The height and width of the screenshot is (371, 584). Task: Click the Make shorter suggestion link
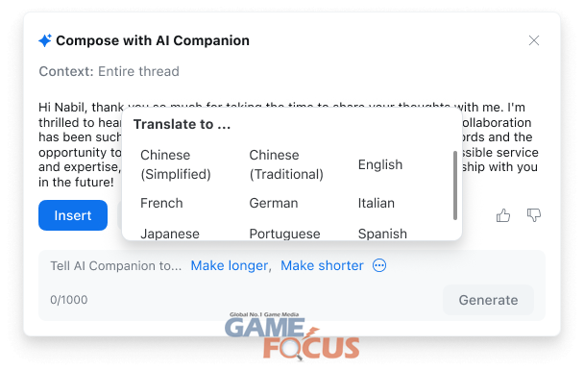pos(322,265)
